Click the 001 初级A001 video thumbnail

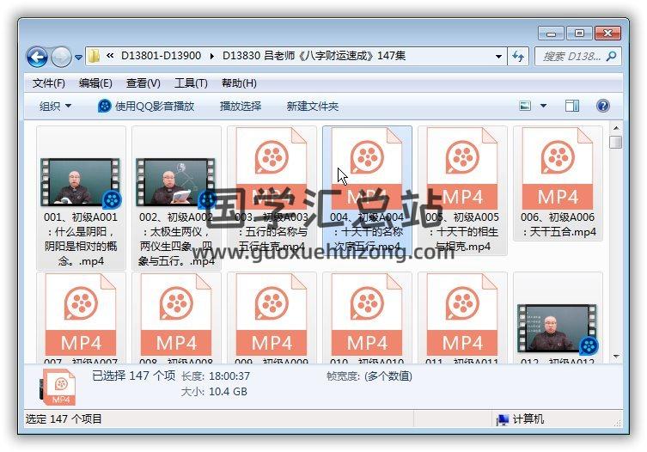coord(81,181)
